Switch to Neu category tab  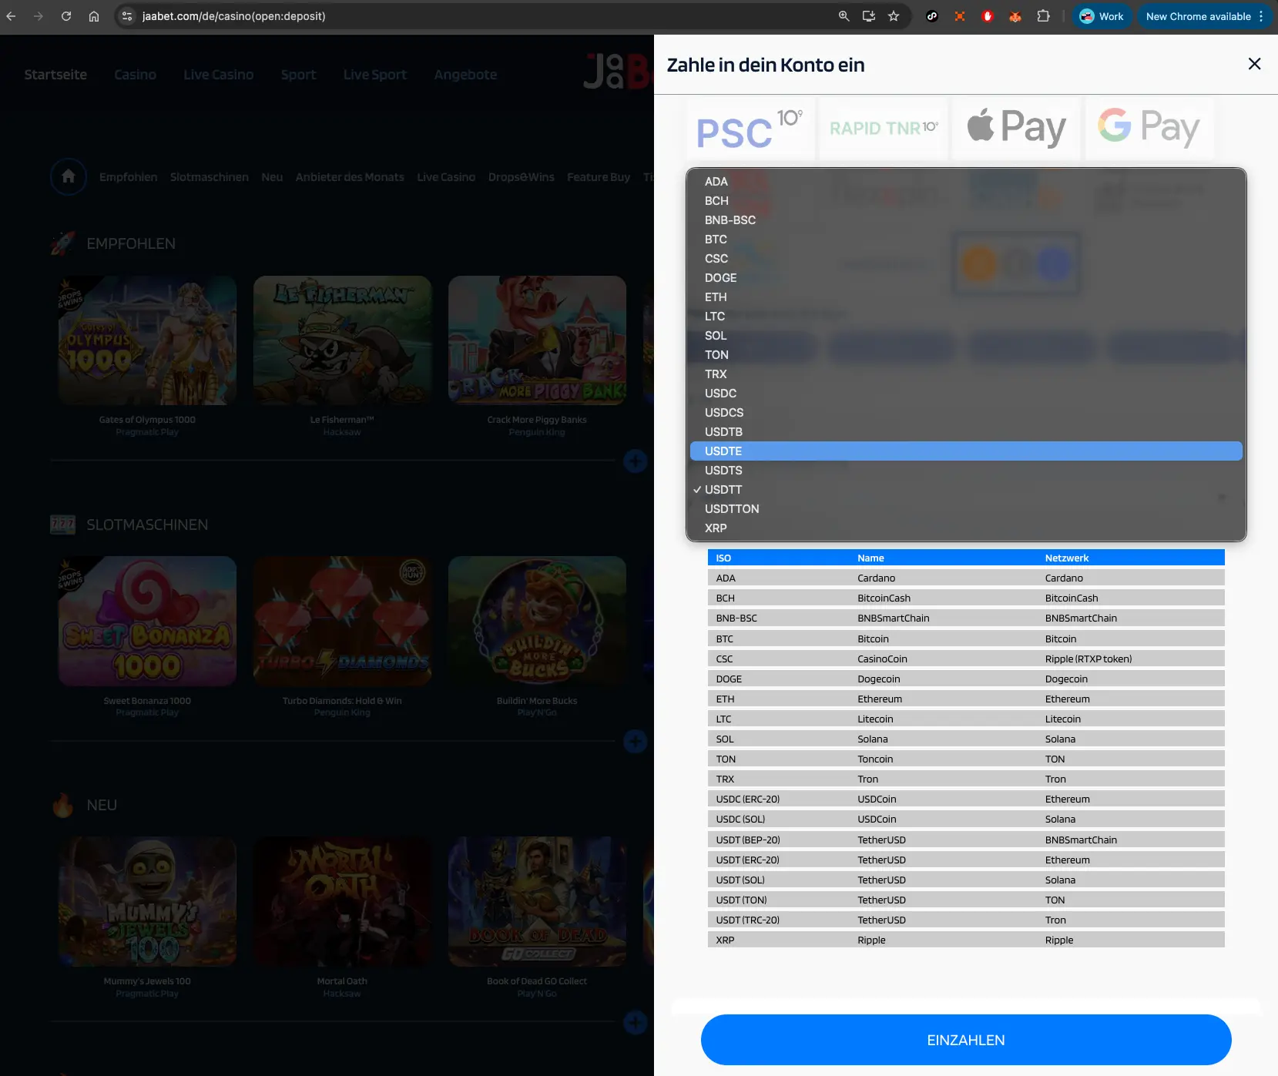272,177
